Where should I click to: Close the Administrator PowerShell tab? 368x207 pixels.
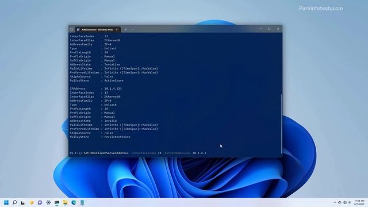click(117, 29)
